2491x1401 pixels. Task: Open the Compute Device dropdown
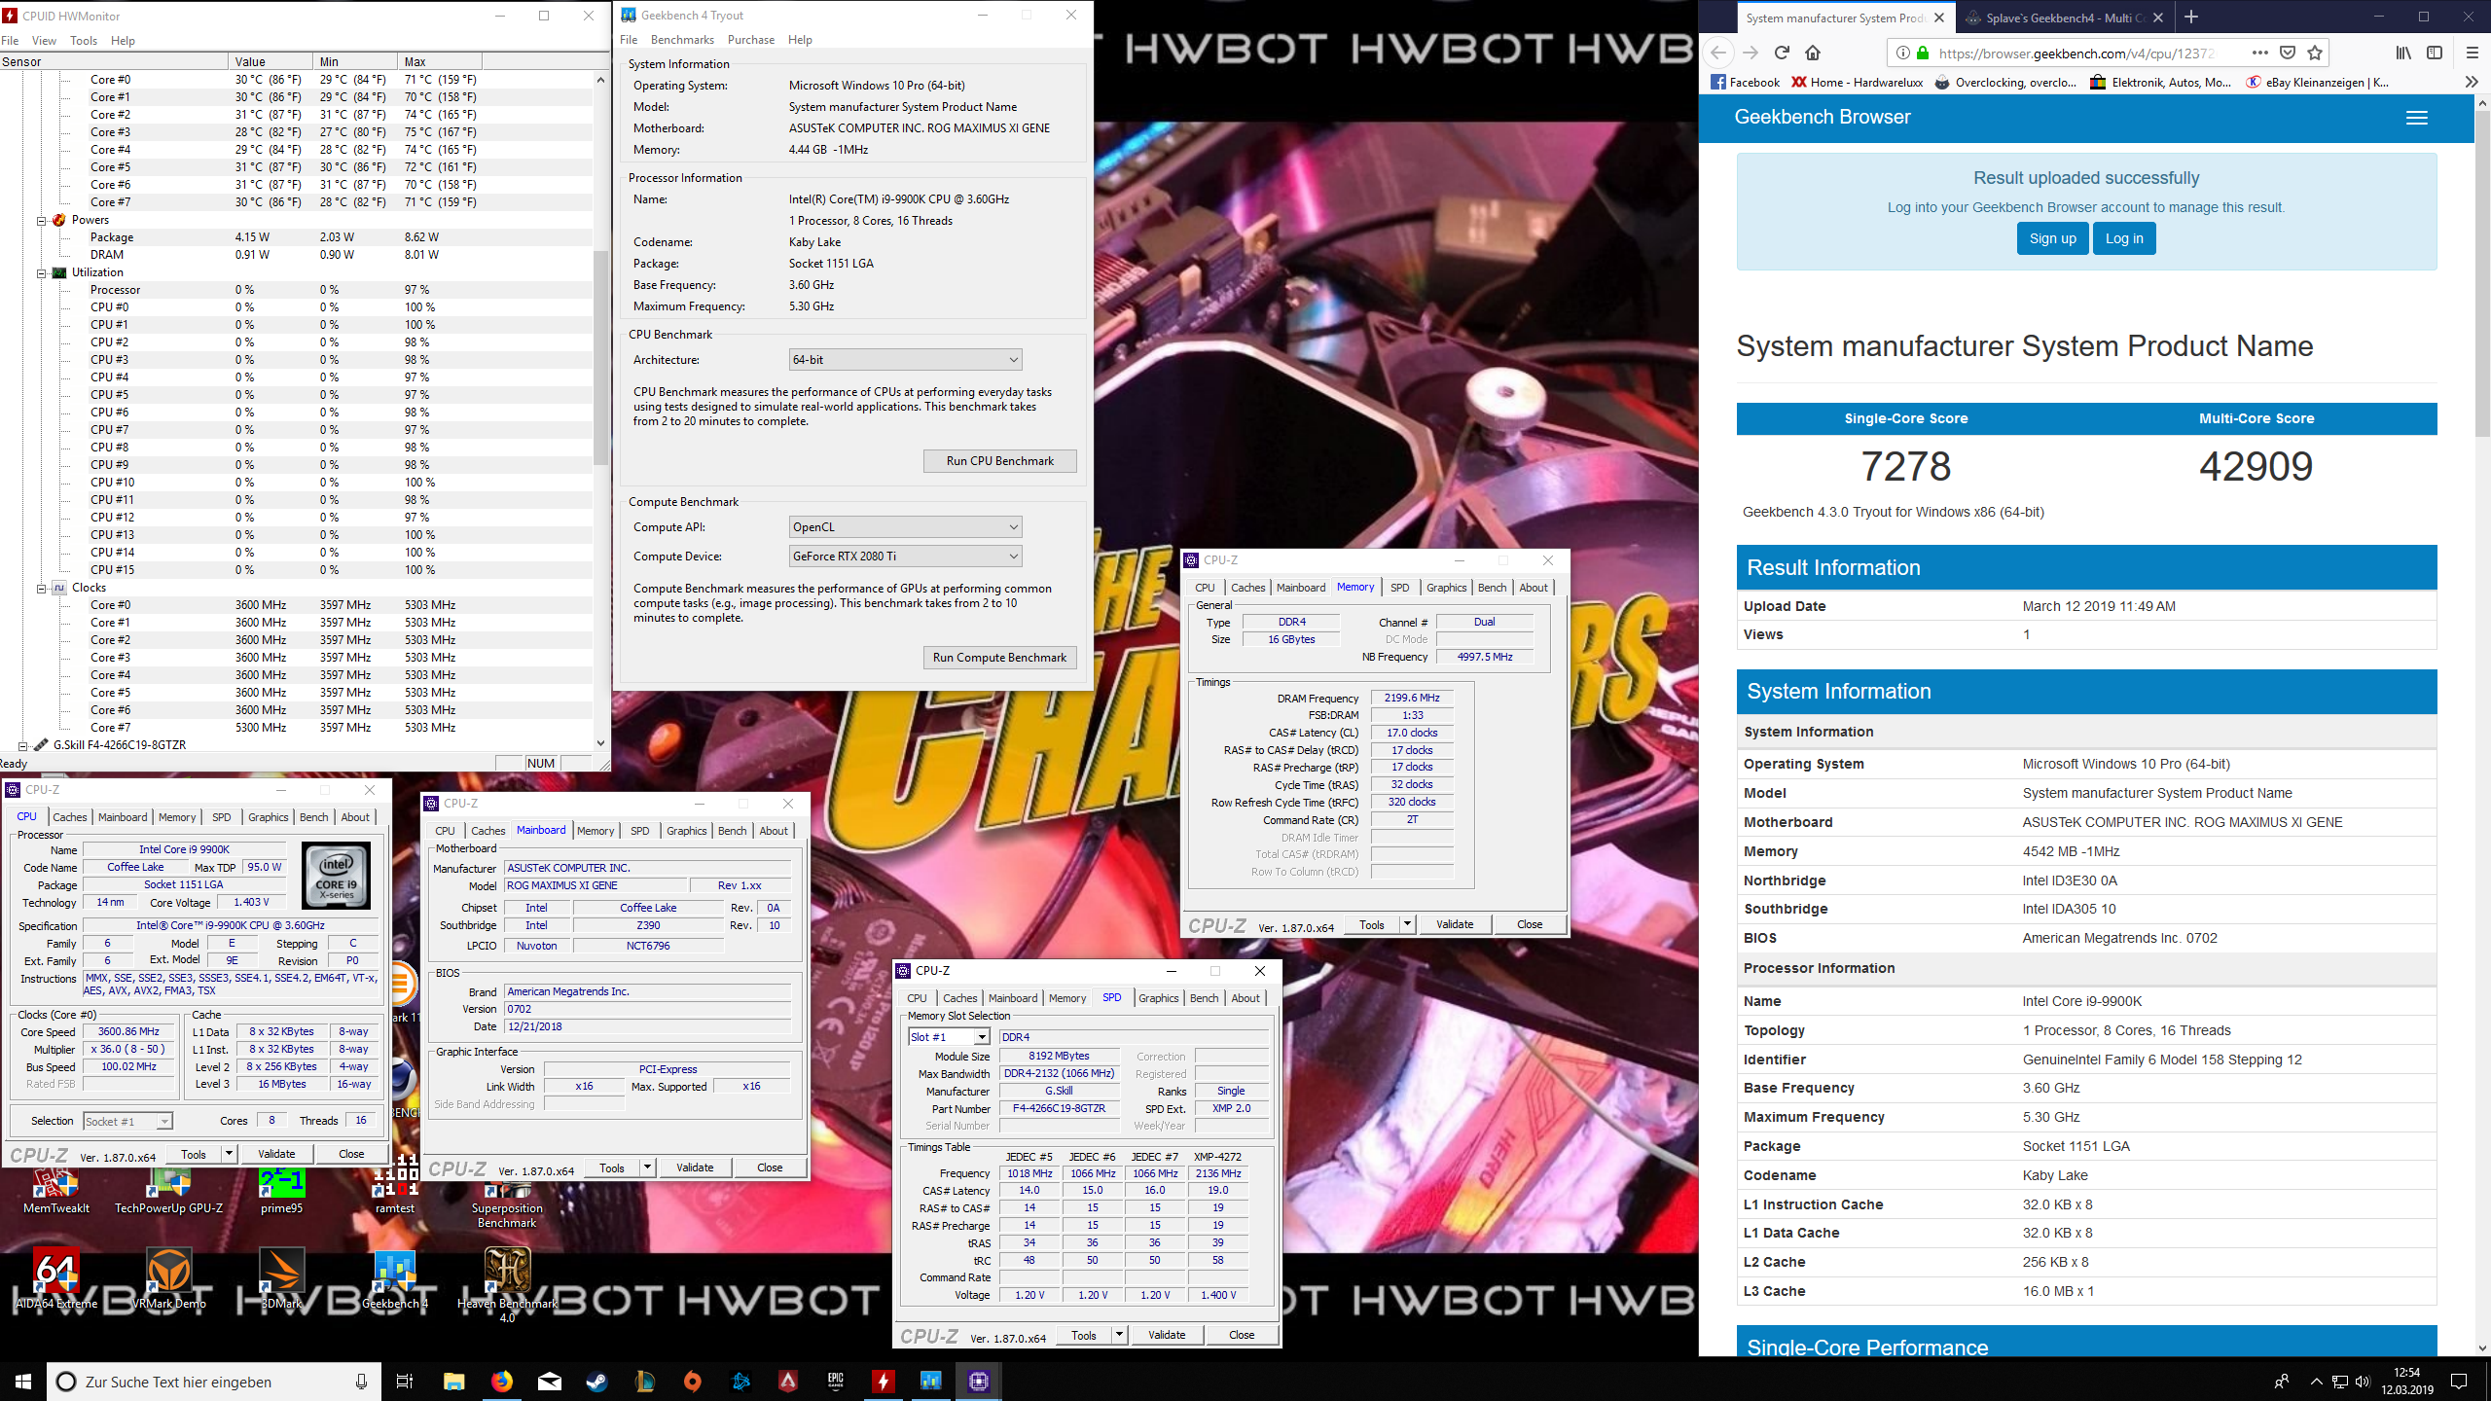point(905,557)
